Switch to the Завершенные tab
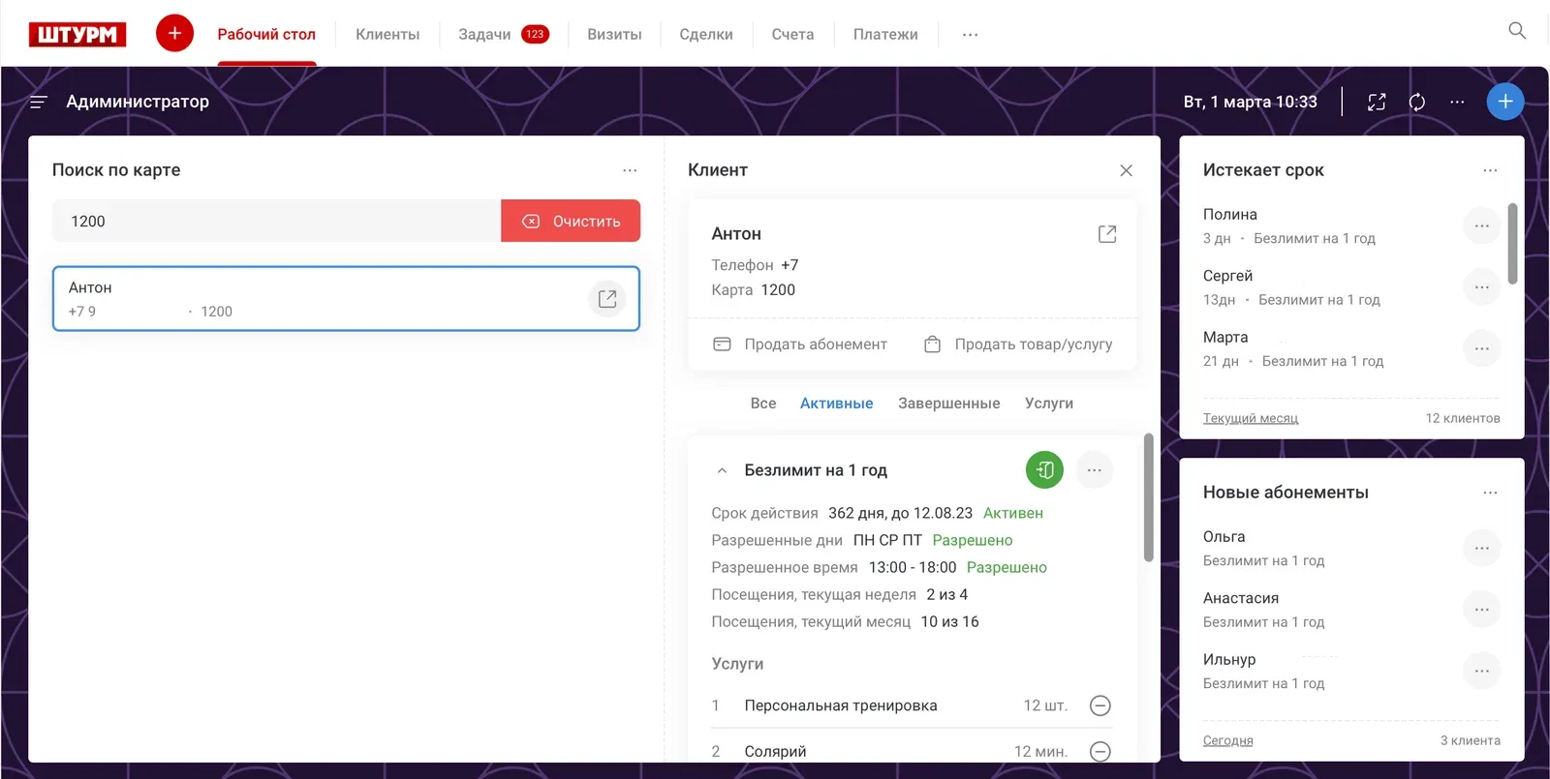The height and width of the screenshot is (779, 1550). 948,404
